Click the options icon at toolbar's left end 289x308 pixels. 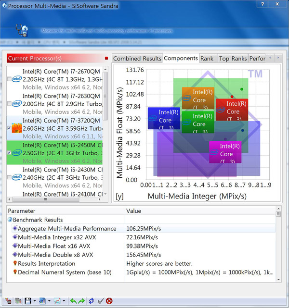point(8,301)
